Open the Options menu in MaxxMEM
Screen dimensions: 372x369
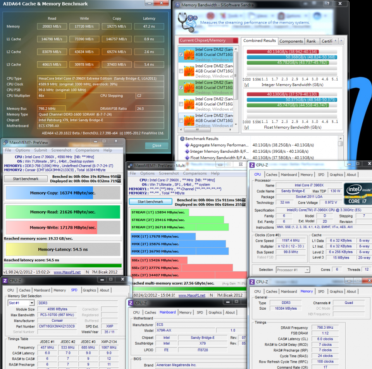(22, 150)
